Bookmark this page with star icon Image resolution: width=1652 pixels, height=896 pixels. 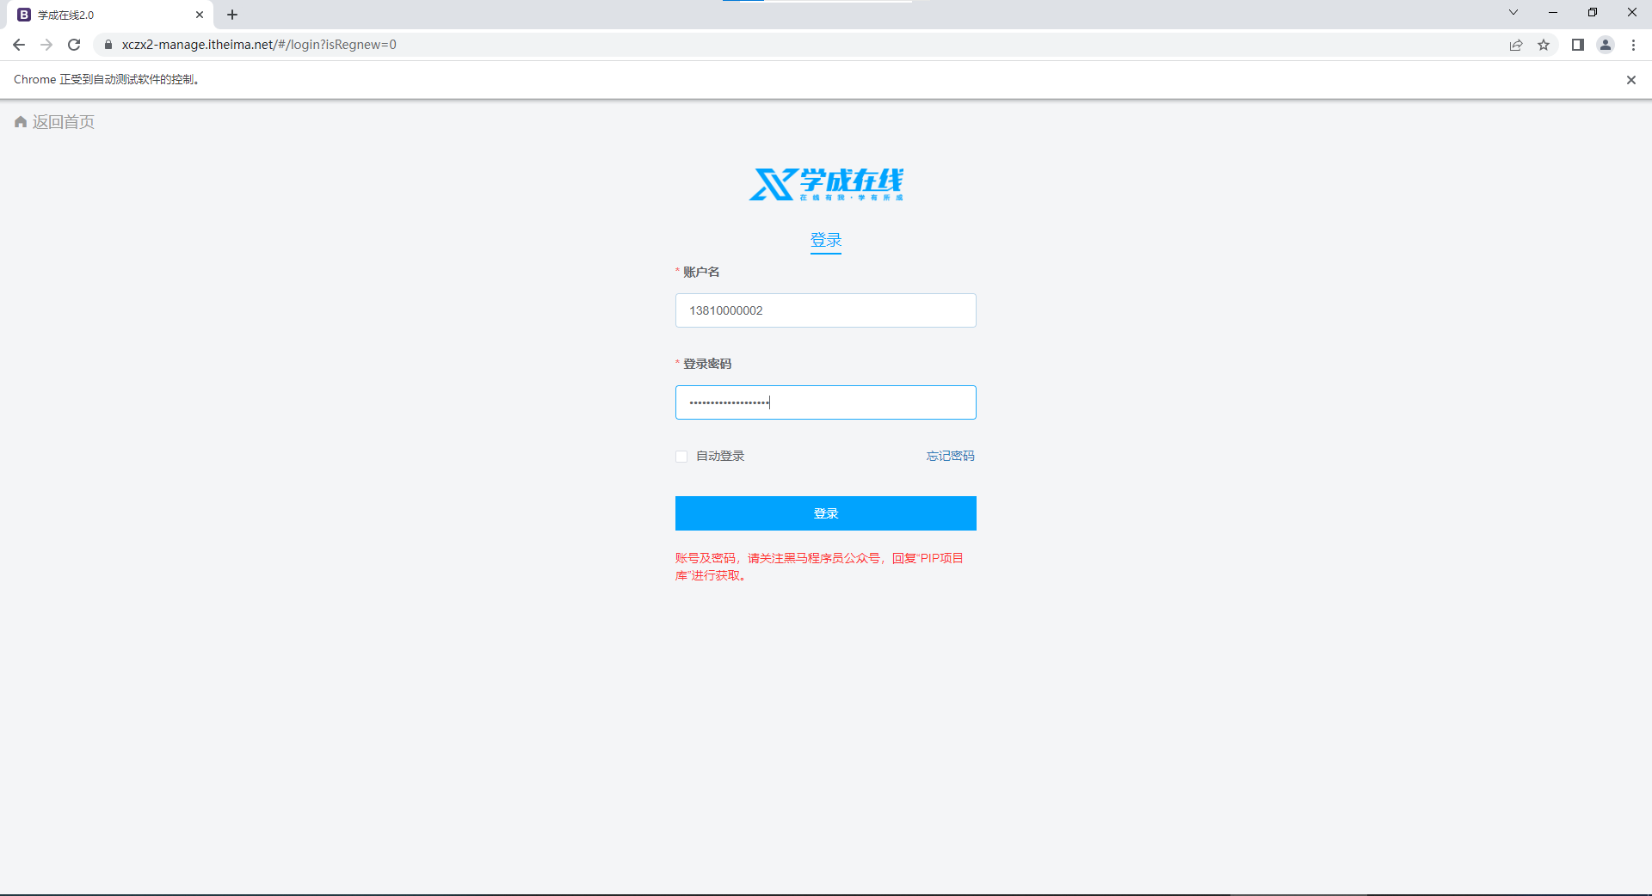(1544, 45)
